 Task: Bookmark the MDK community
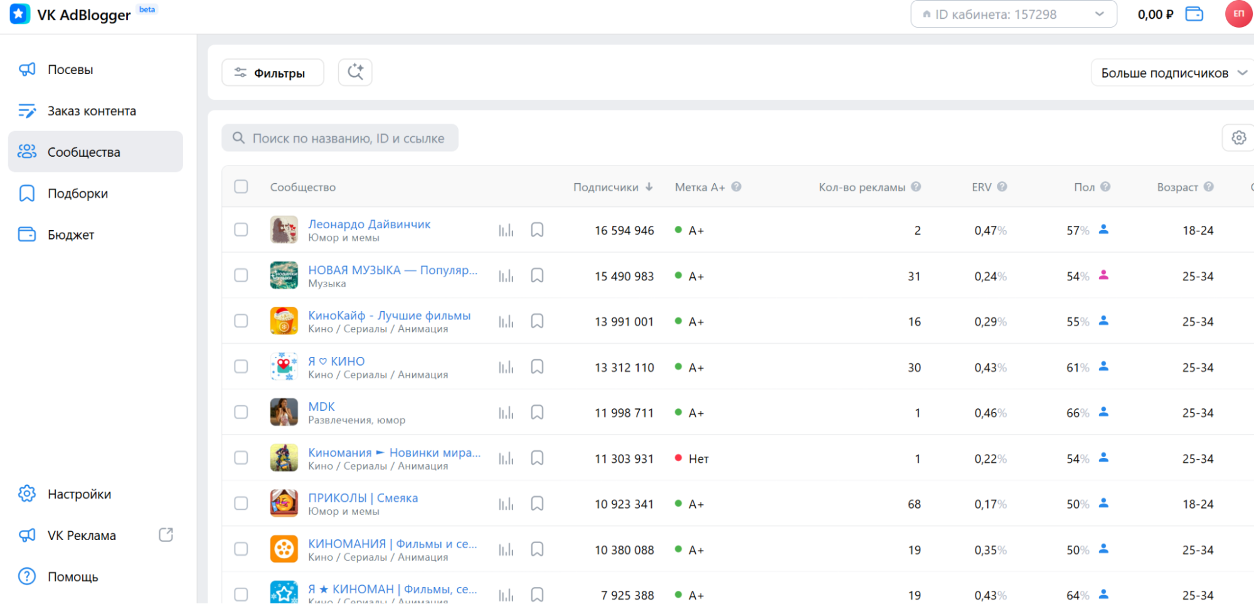(537, 413)
